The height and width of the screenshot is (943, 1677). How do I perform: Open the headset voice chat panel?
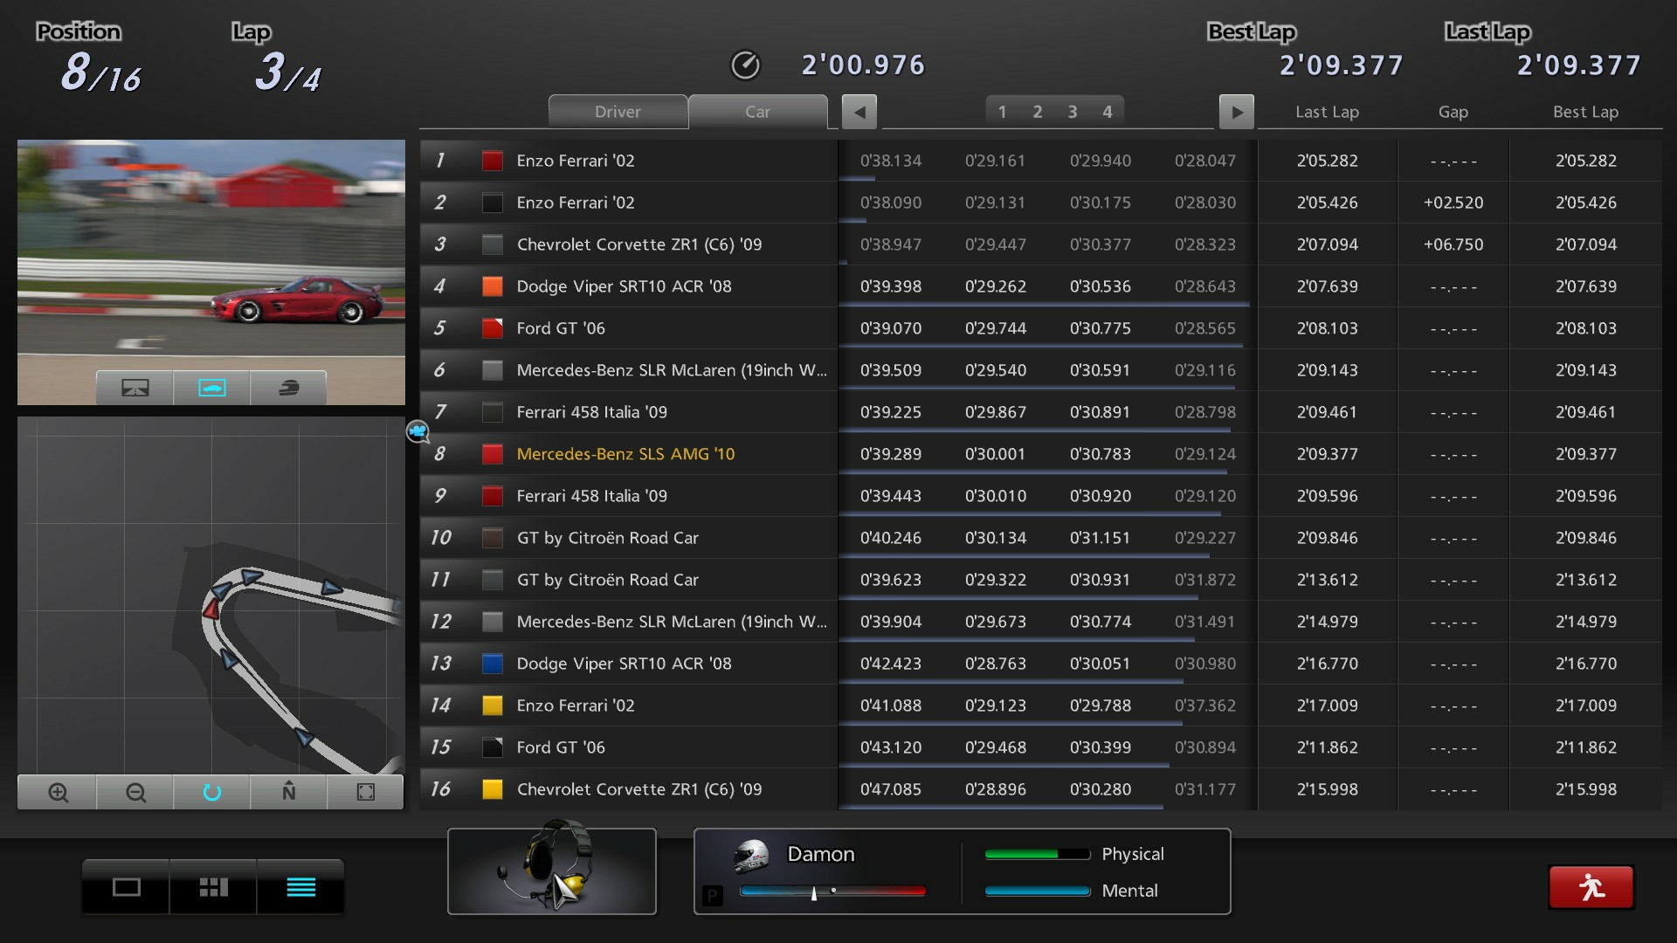(552, 871)
